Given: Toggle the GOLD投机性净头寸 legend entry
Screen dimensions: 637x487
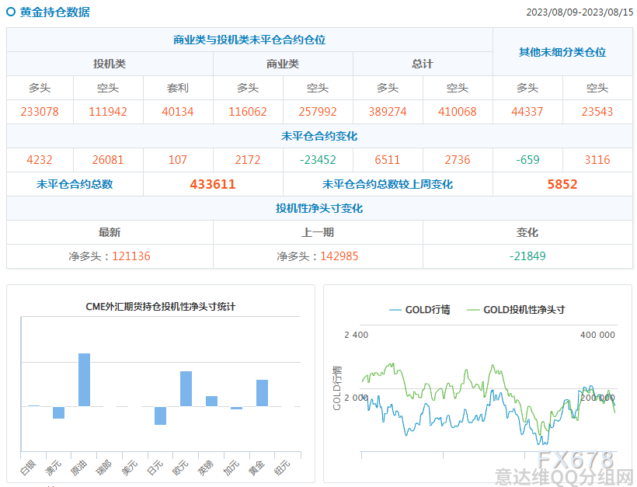Looking at the screenshot, I should pos(516,310).
